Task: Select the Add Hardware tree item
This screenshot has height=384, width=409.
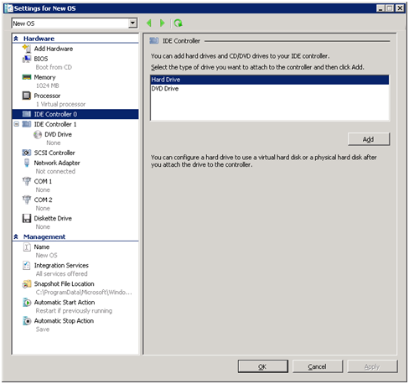Action: point(54,49)
